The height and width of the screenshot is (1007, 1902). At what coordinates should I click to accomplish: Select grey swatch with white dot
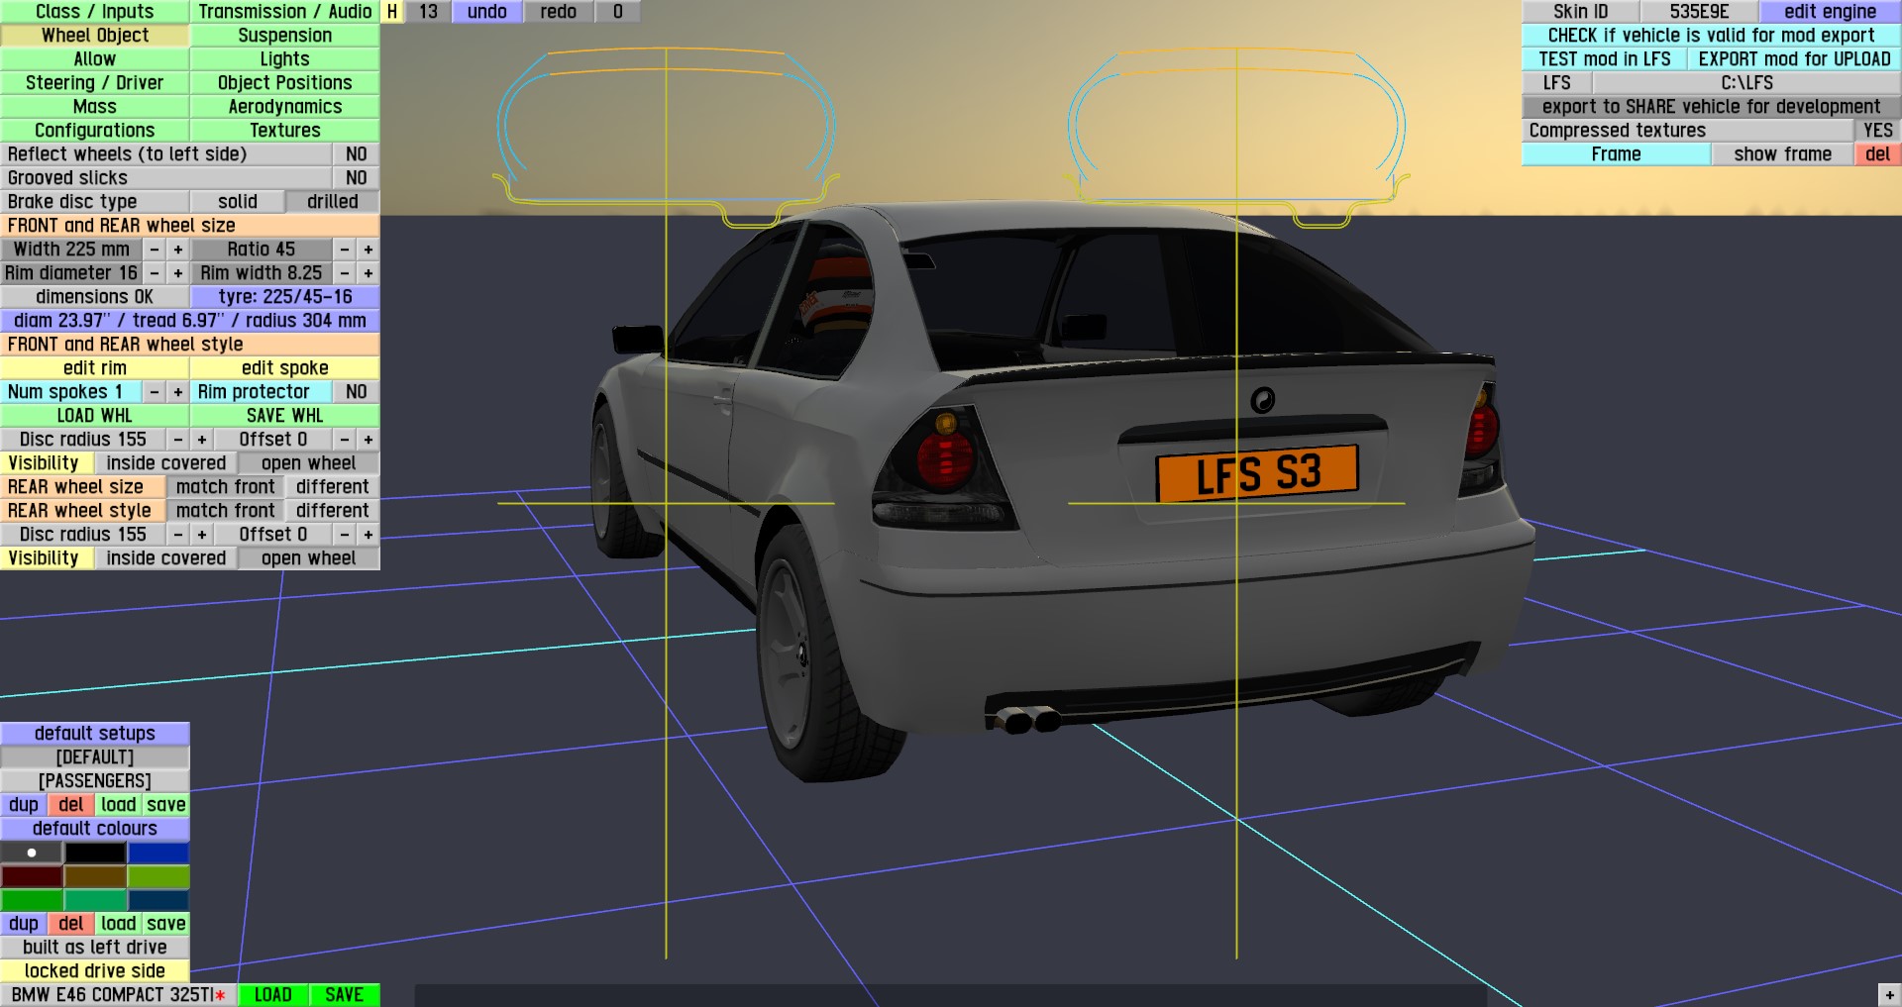(32, 853)
